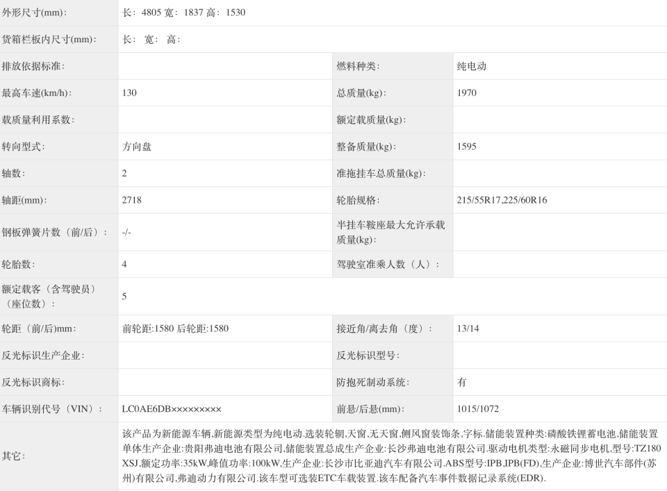Select the 燃料种类 label
The height and width of the screenshot is (491, 667).
click(358, 66)
